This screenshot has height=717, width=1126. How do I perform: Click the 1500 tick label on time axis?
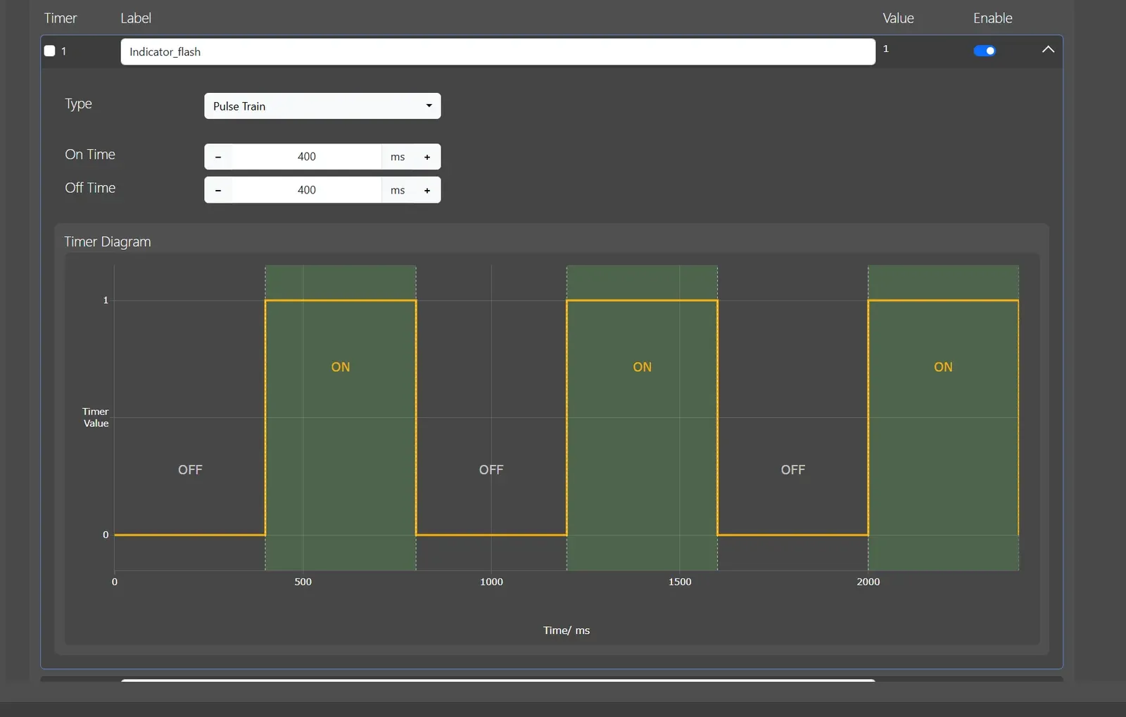point(680,582)
